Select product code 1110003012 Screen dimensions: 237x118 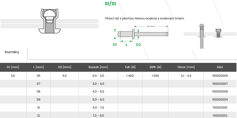click(220, 116)
